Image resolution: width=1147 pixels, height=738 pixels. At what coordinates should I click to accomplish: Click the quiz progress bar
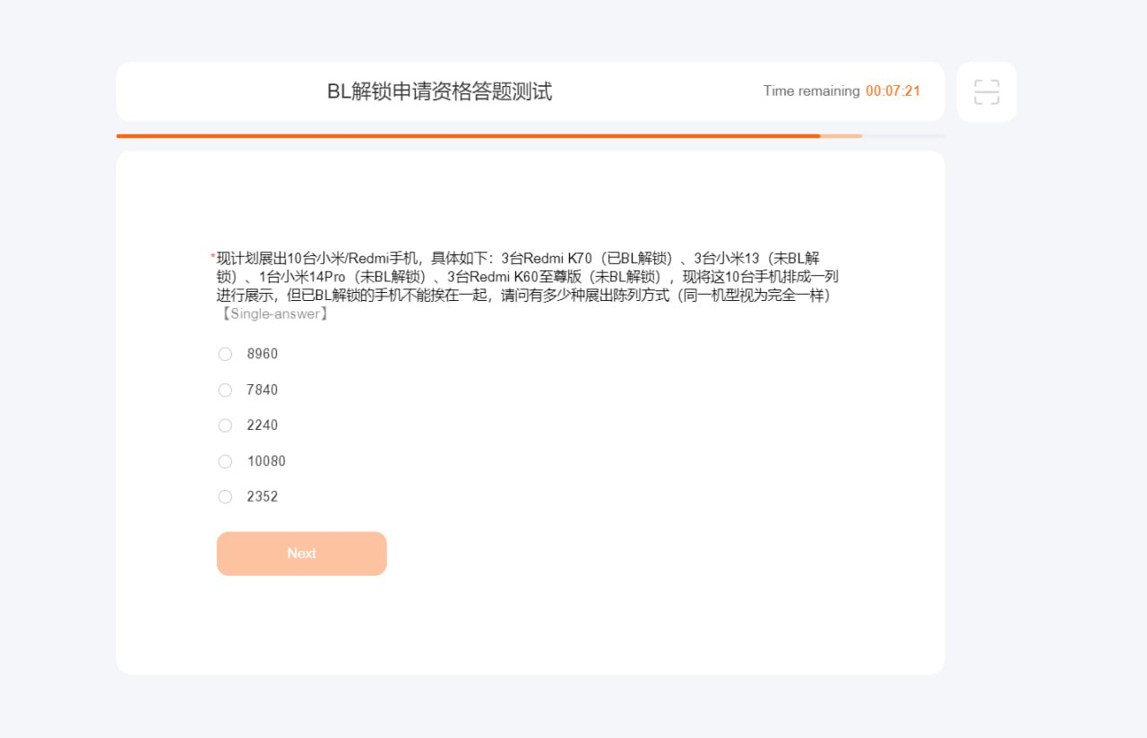[x=530, y=136]
